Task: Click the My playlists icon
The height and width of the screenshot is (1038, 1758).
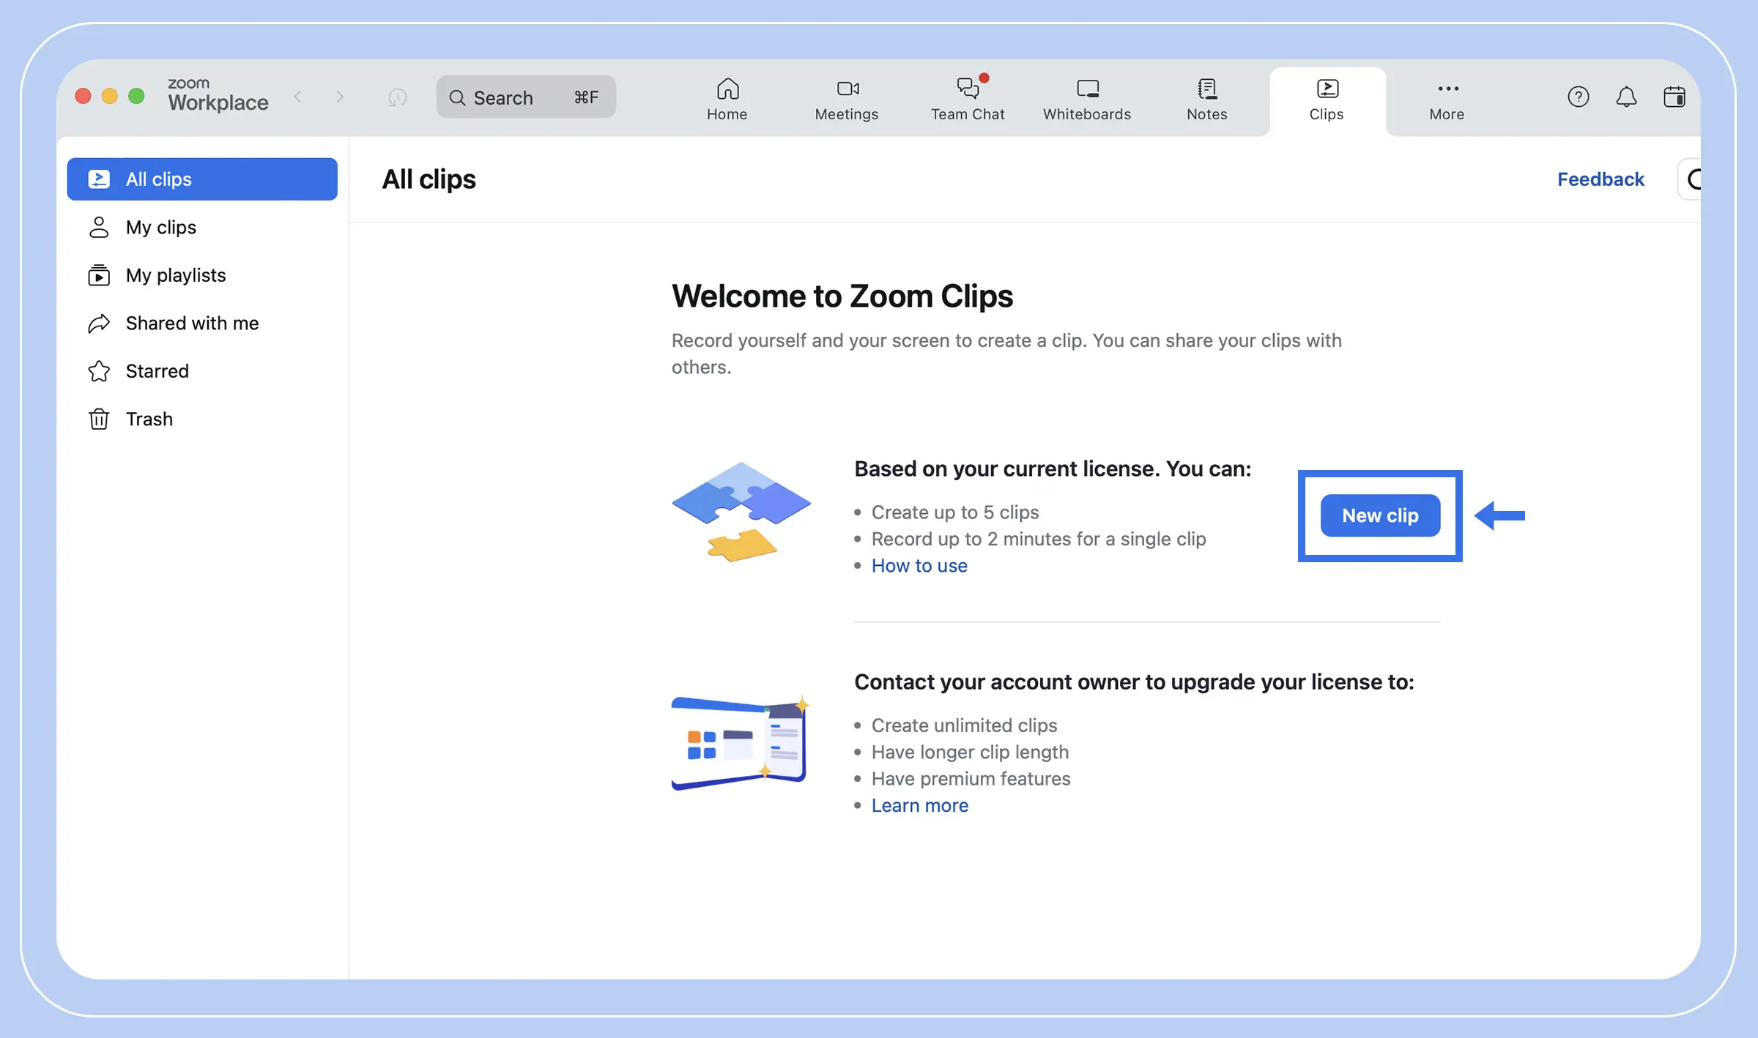Action: click(x=99, y=275)
